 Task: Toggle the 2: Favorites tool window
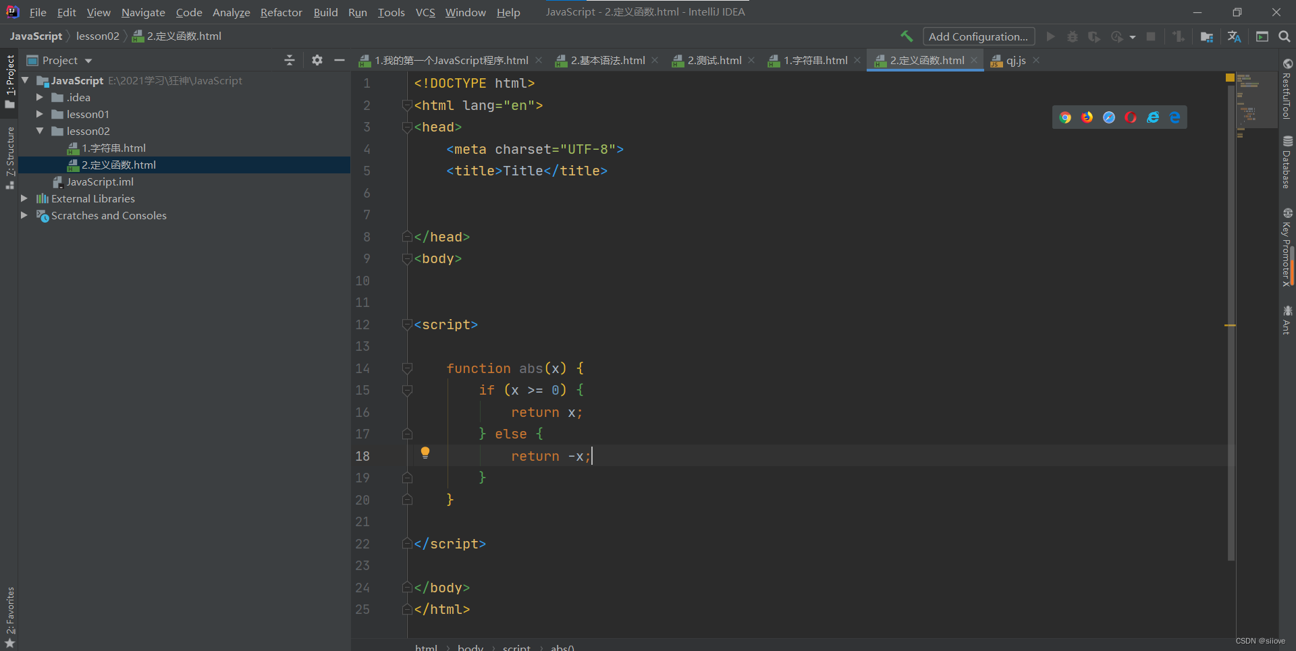(x=9, y=617)
